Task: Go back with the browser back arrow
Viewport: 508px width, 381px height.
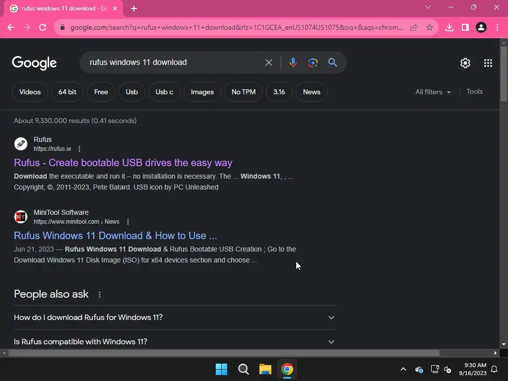Action: click(11, 28)
